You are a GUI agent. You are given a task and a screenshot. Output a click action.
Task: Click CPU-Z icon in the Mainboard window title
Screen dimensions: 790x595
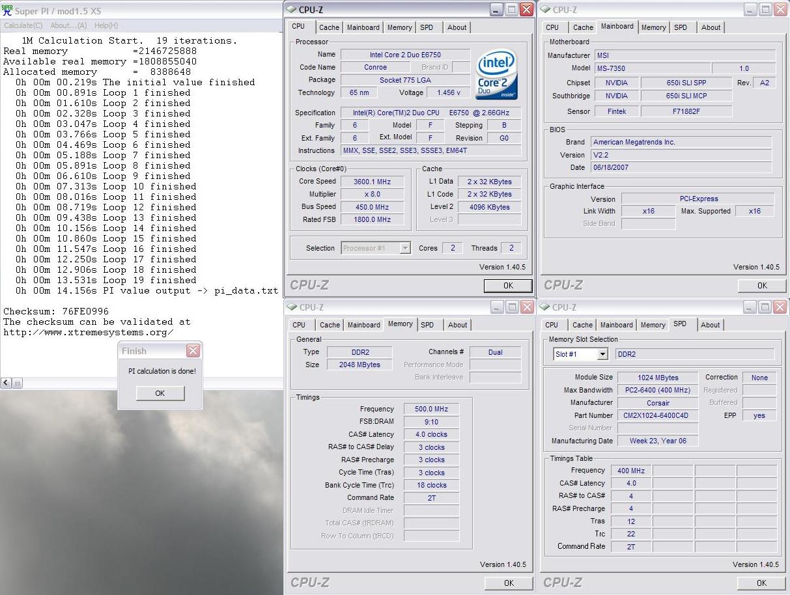545,9
